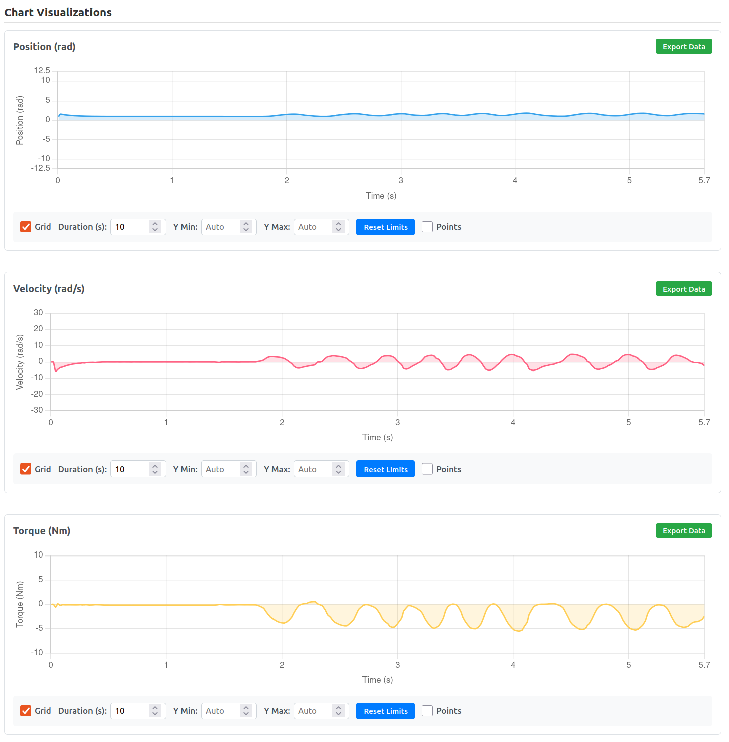Decrease Y Min on Position chart stepper
This screenshot has height=742, width=729.
click(x=247, y=230)
